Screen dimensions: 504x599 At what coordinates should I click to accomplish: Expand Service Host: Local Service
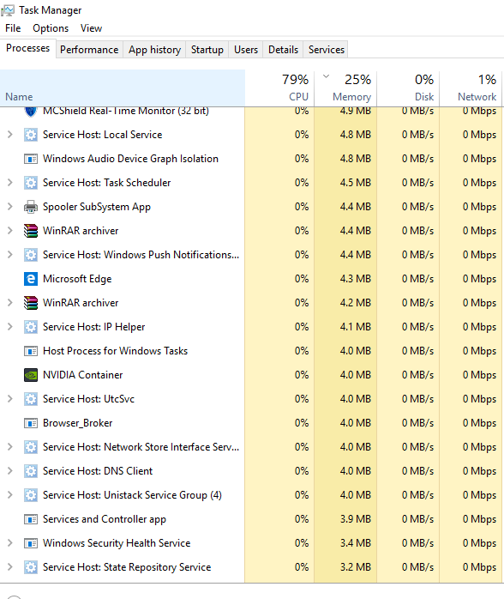(10, 135)
